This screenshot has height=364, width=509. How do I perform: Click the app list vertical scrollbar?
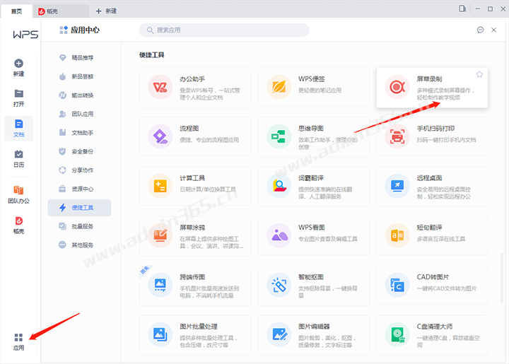[x=502, y=278]
